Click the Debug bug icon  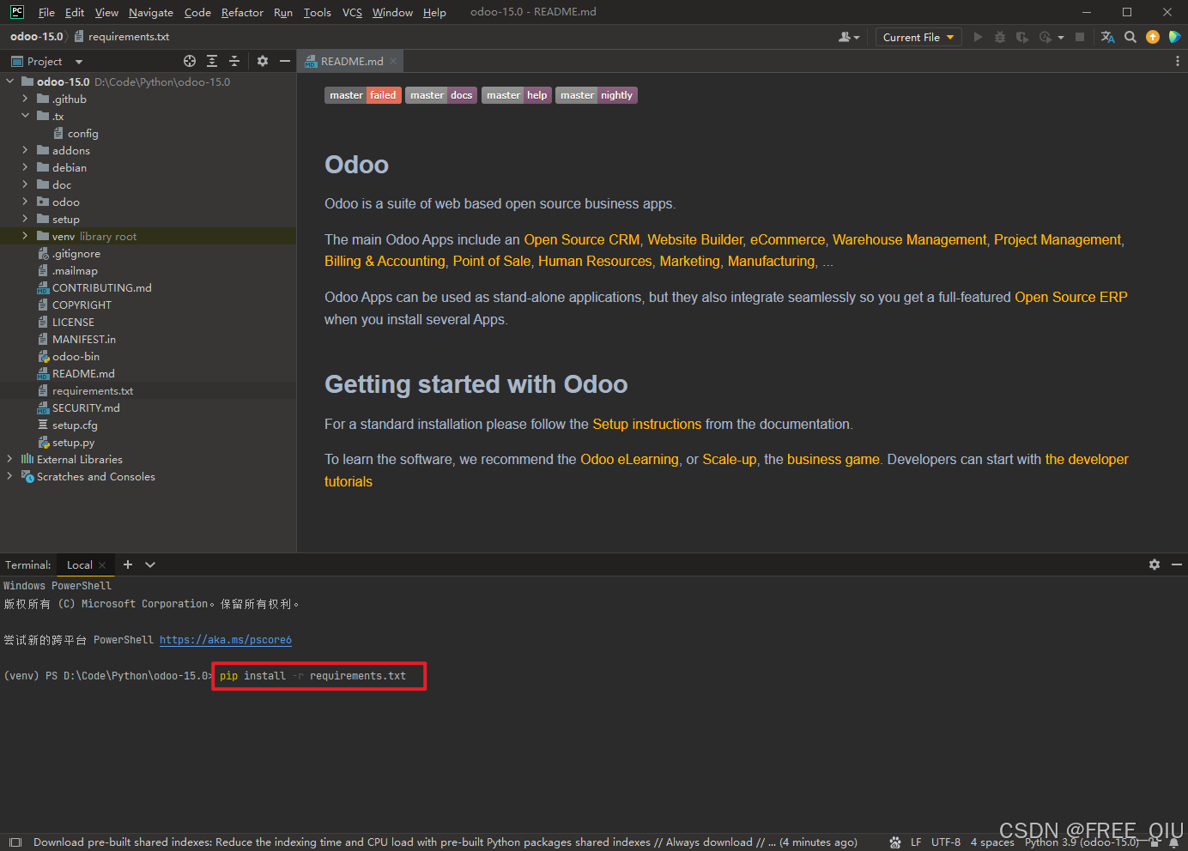(x=1000, y=37)
